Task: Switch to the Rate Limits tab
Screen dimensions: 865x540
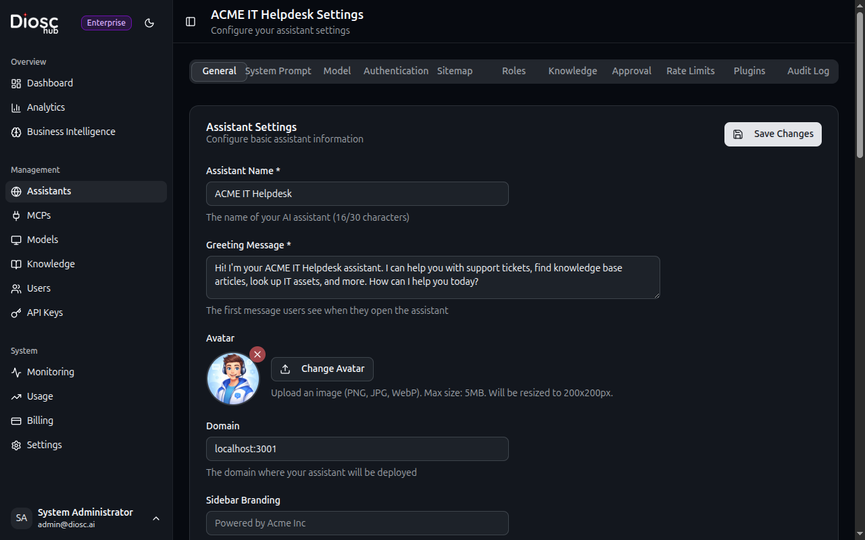Action: 690,71
